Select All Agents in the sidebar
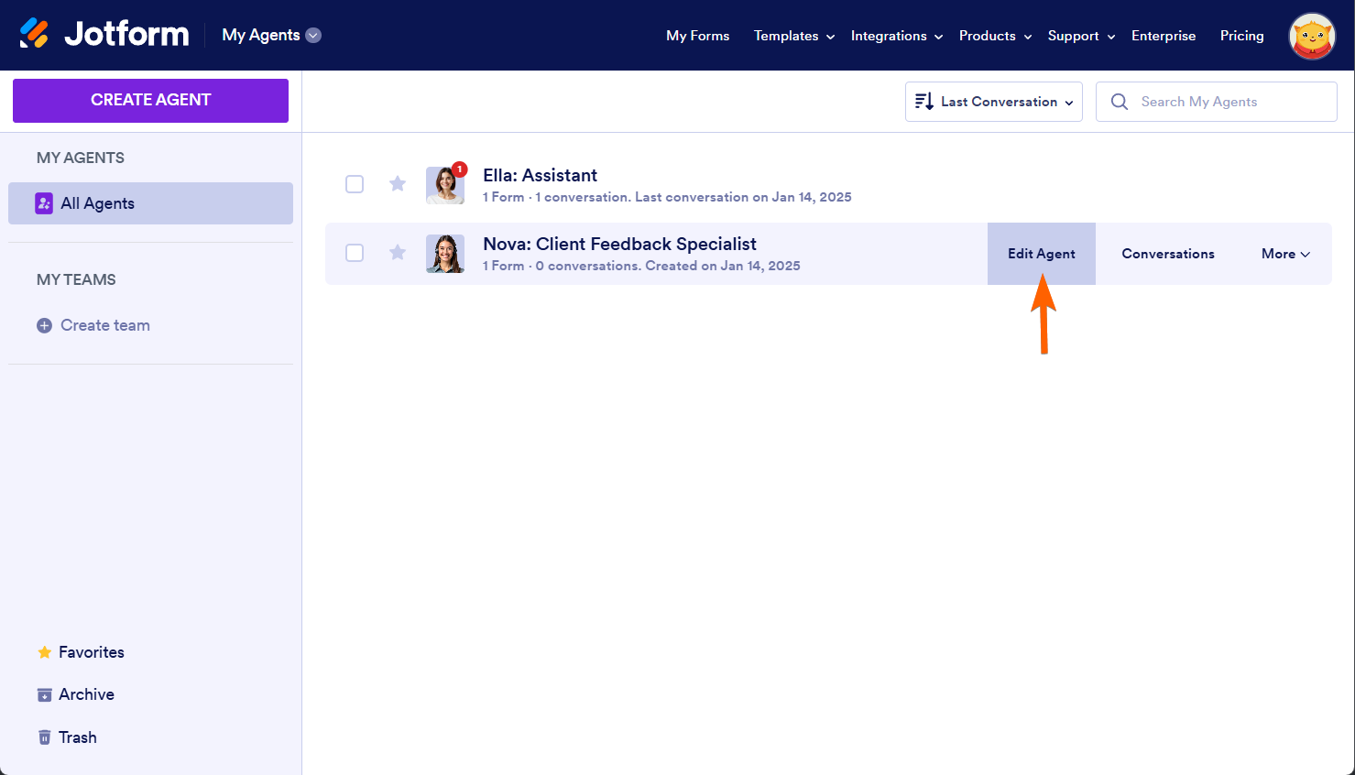This screenshot has width=1355, height=775. tap(150, 203)
